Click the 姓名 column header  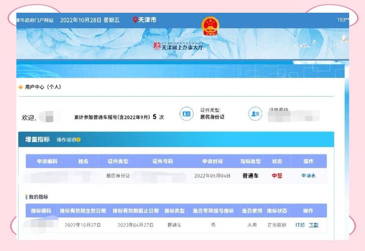83,161
